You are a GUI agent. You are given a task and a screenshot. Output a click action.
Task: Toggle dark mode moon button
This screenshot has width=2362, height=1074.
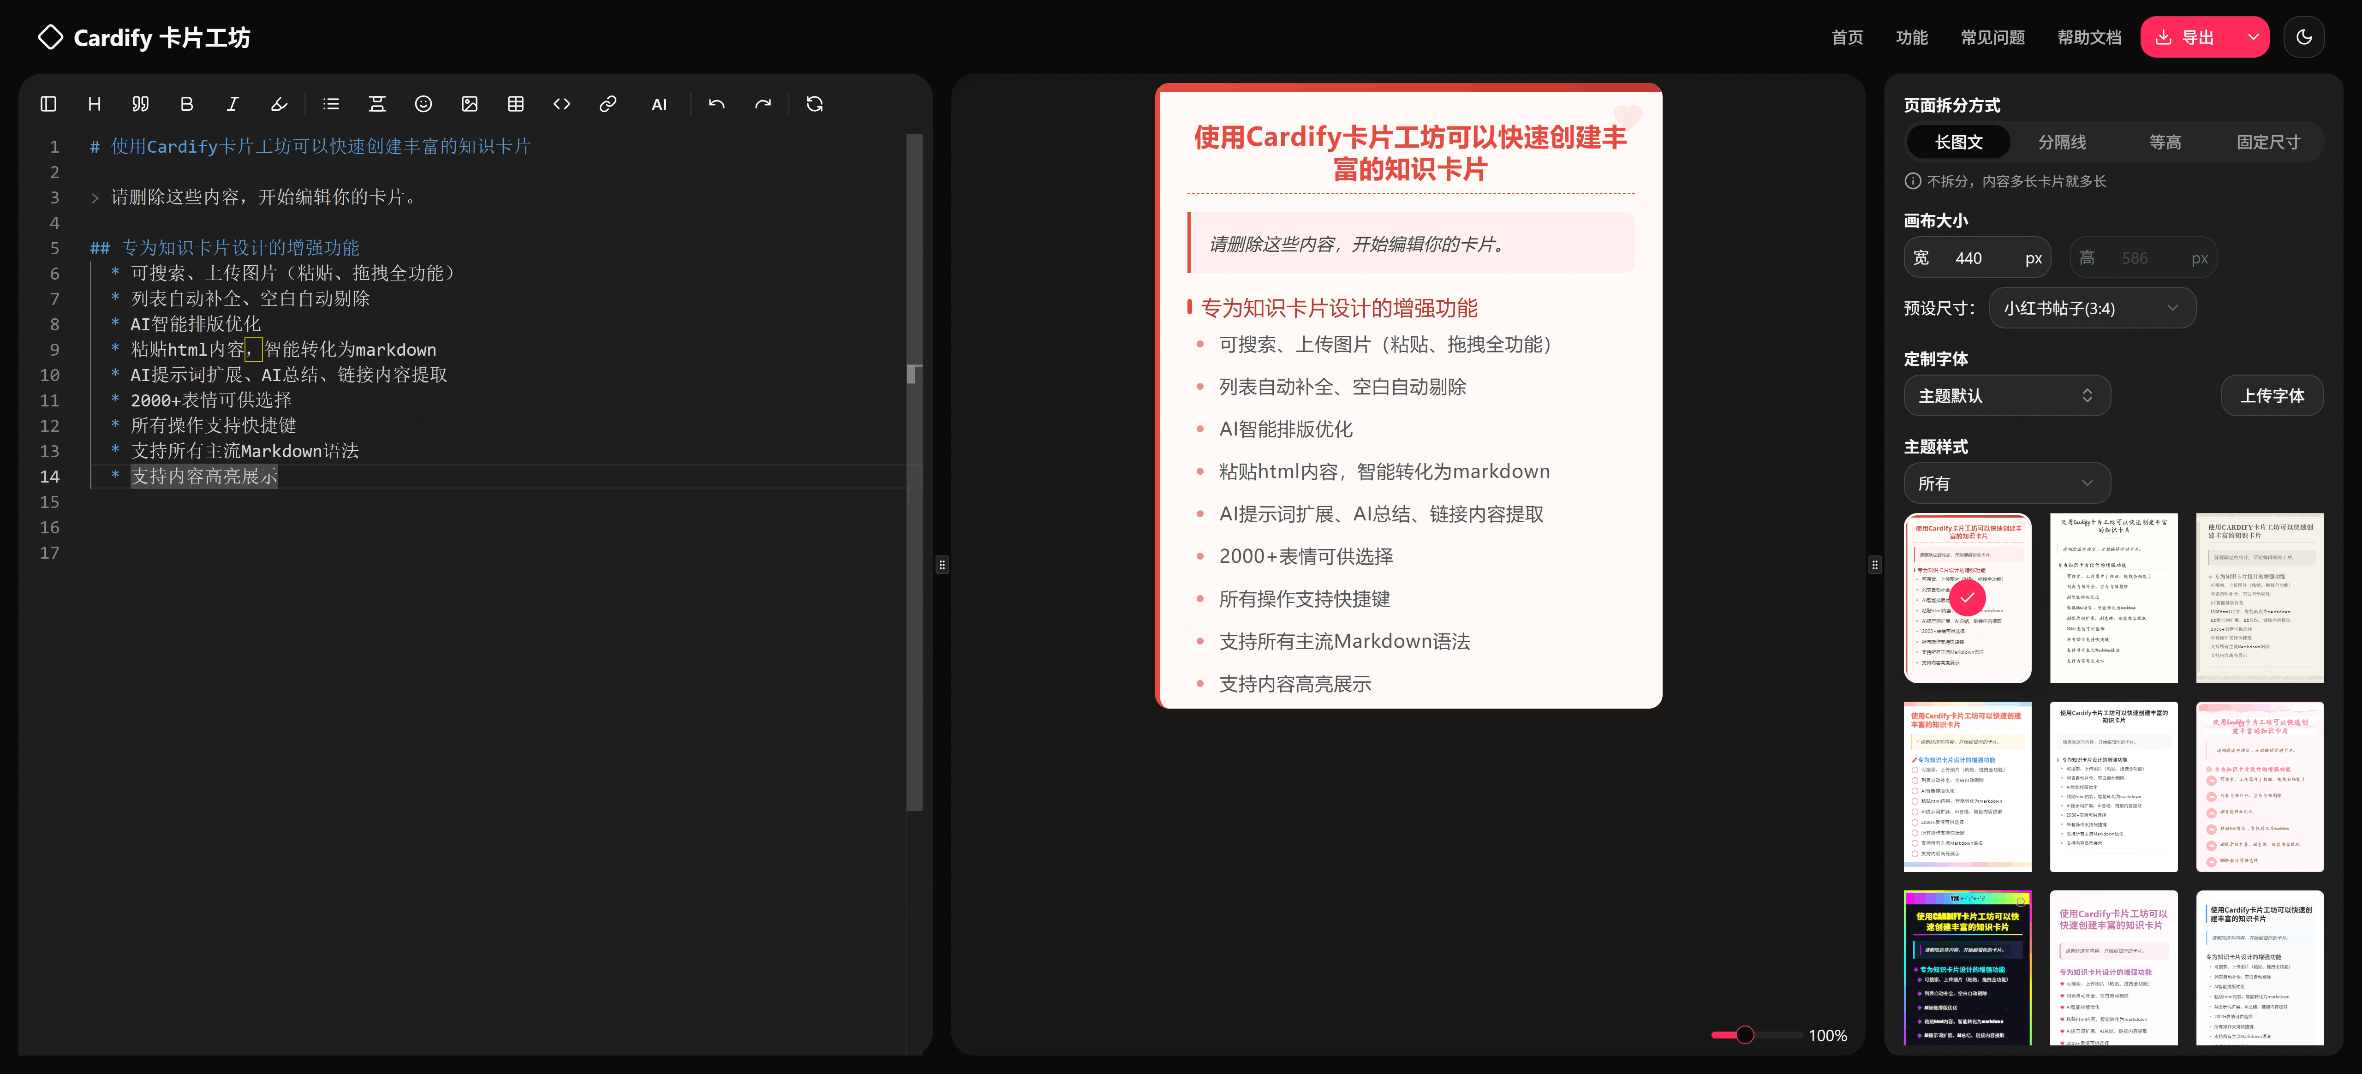tap(2303, 38)
